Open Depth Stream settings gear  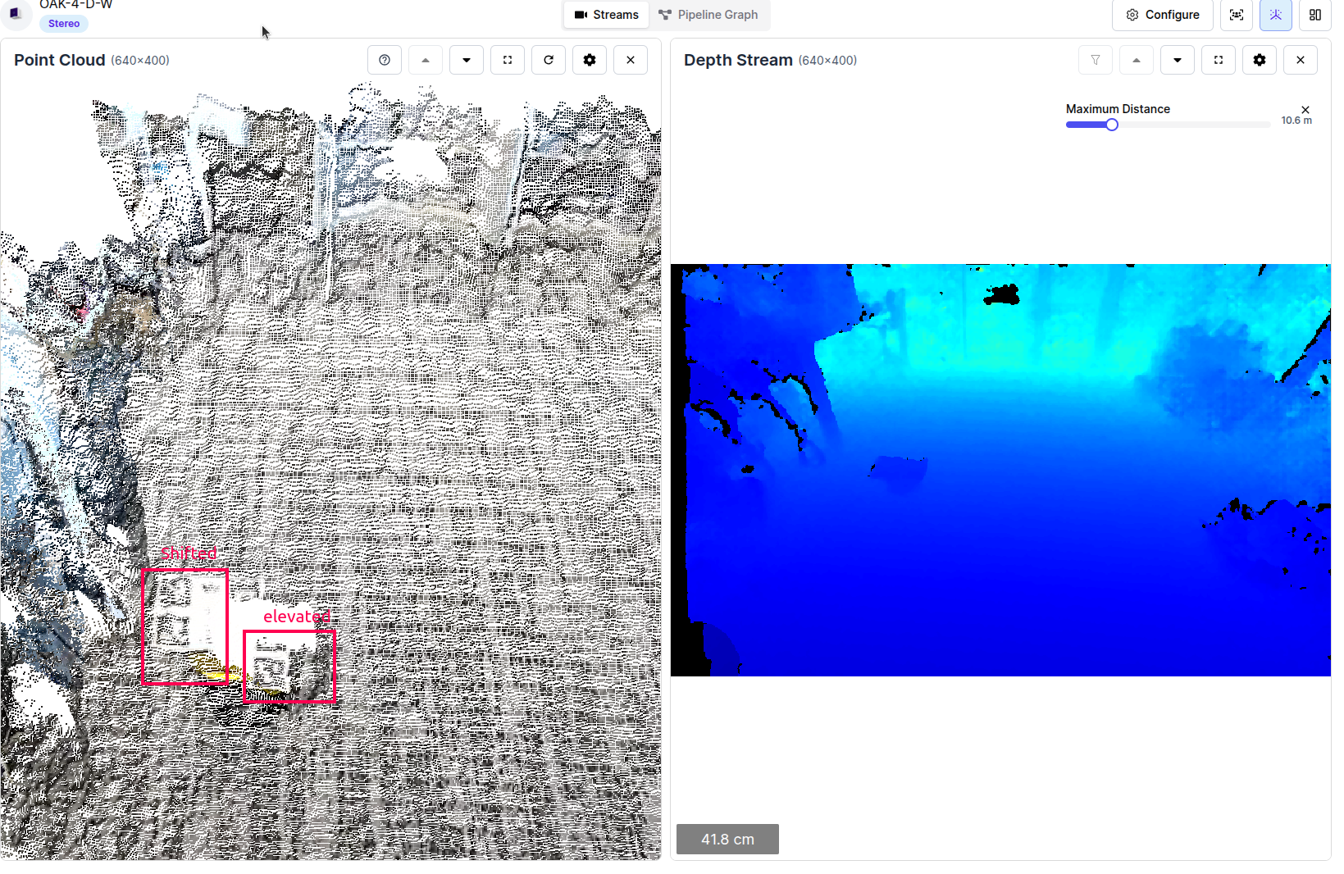[x=1260, y=60]
